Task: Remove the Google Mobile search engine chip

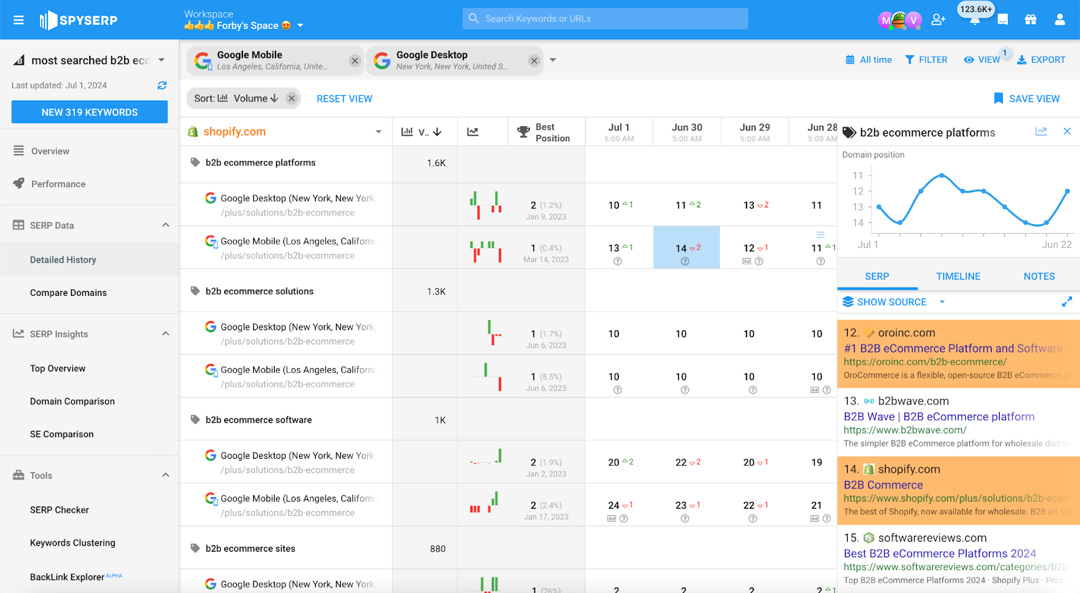Action: (x=355, y=61)
